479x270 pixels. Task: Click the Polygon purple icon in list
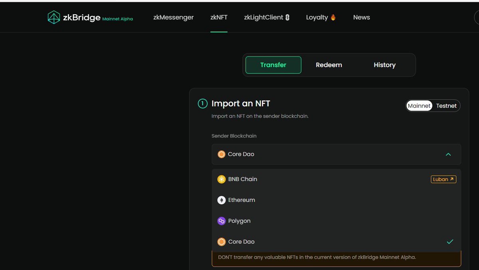click(x=222, y=221)
